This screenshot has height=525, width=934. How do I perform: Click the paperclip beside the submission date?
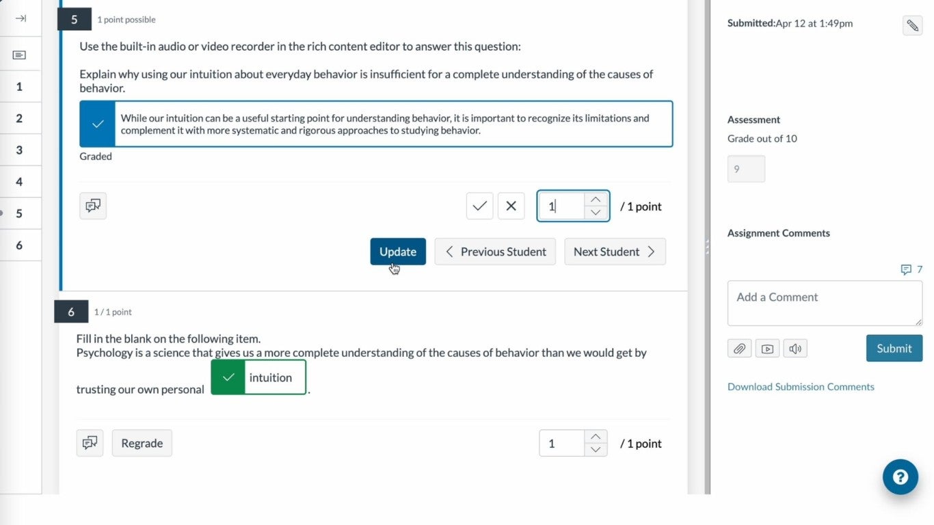point(913,25)
